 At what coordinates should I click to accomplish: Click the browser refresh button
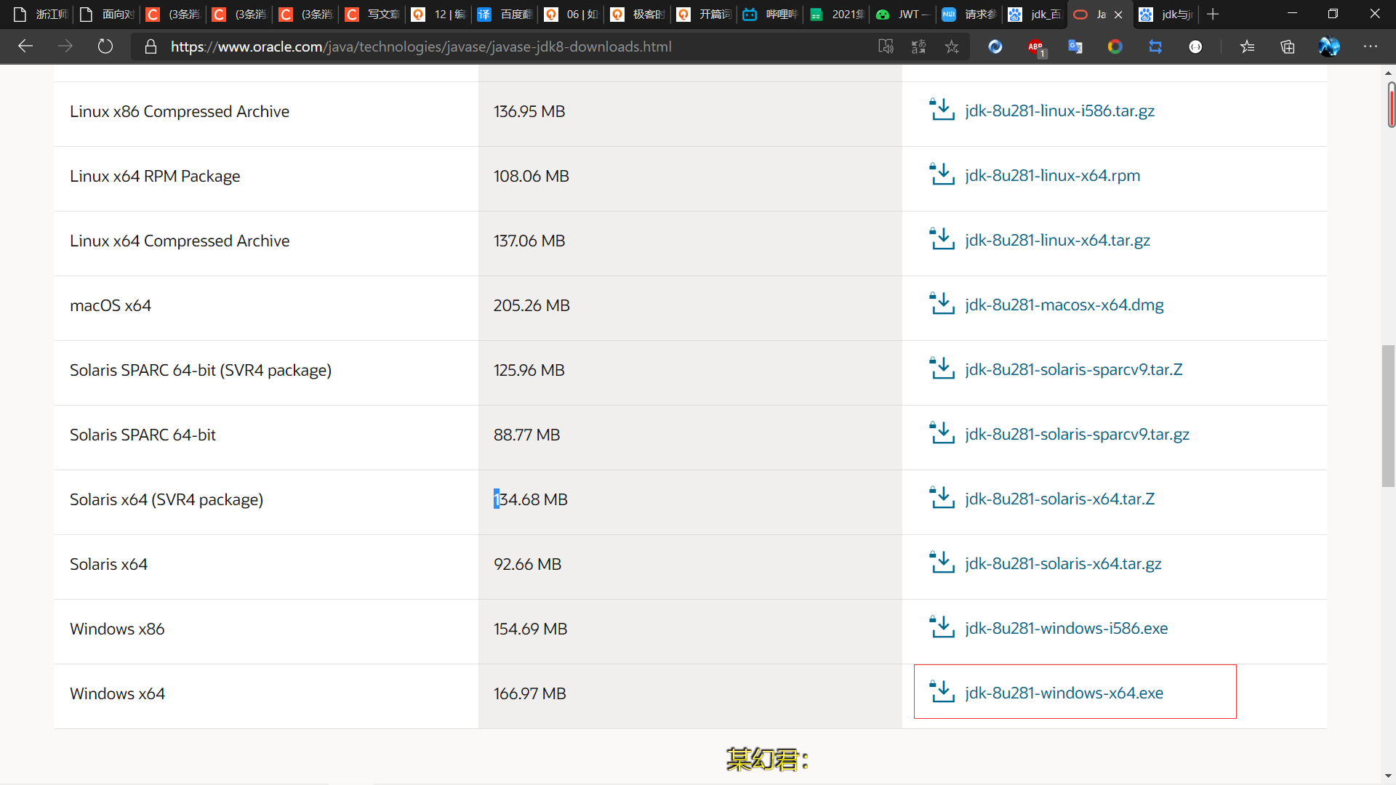coord(105,47)
